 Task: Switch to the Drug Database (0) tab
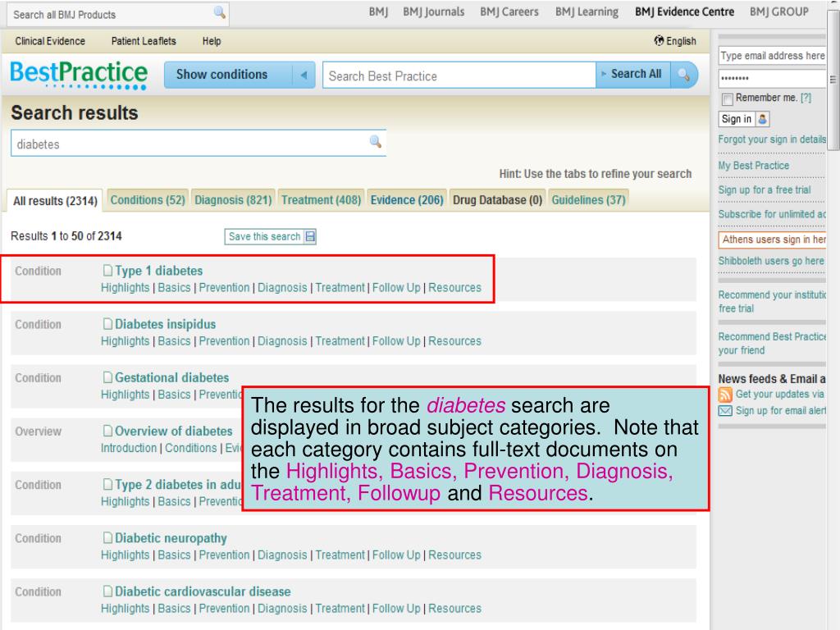tap(498, 200)
